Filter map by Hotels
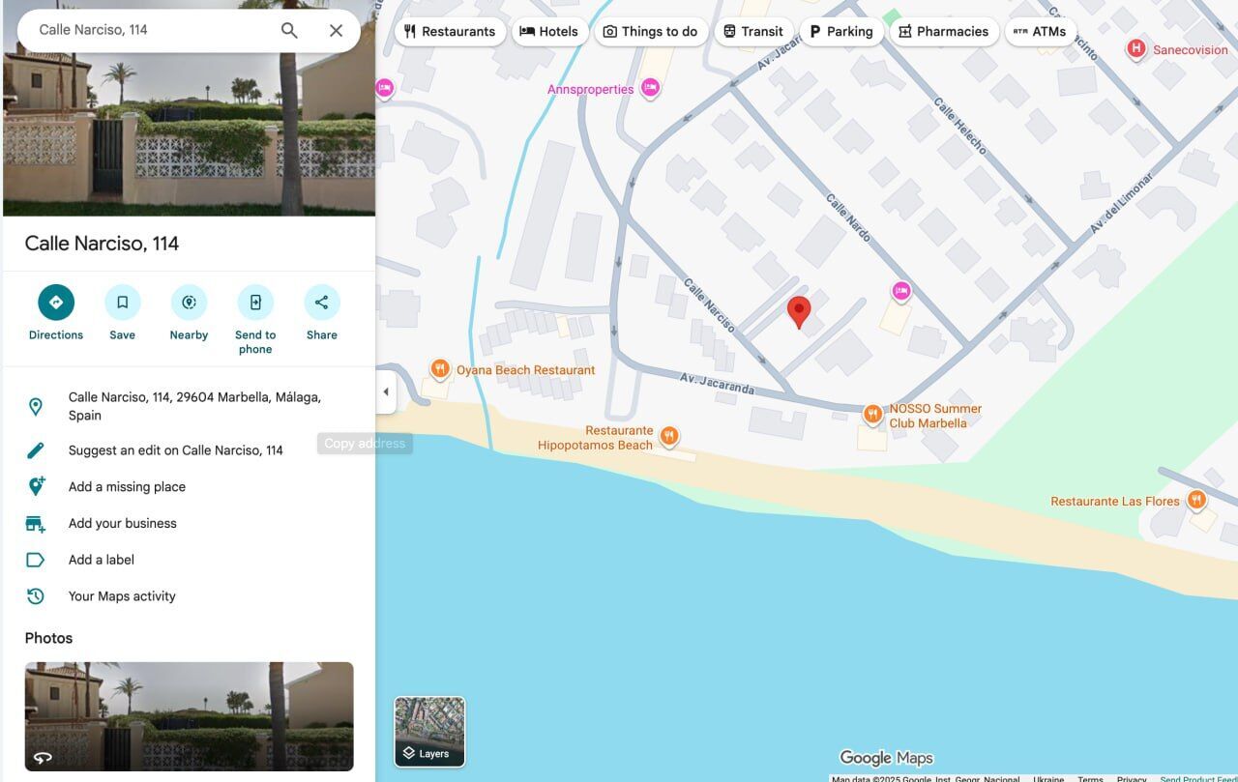This screenshot has height=782, width=1238. (x=549, y=31)
